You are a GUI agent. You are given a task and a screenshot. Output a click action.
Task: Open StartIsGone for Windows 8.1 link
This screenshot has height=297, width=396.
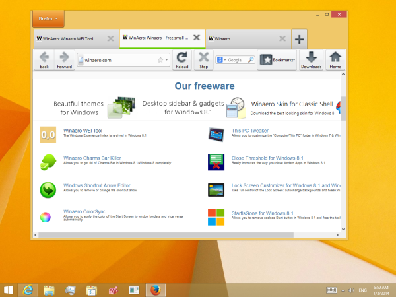[263, 213]
